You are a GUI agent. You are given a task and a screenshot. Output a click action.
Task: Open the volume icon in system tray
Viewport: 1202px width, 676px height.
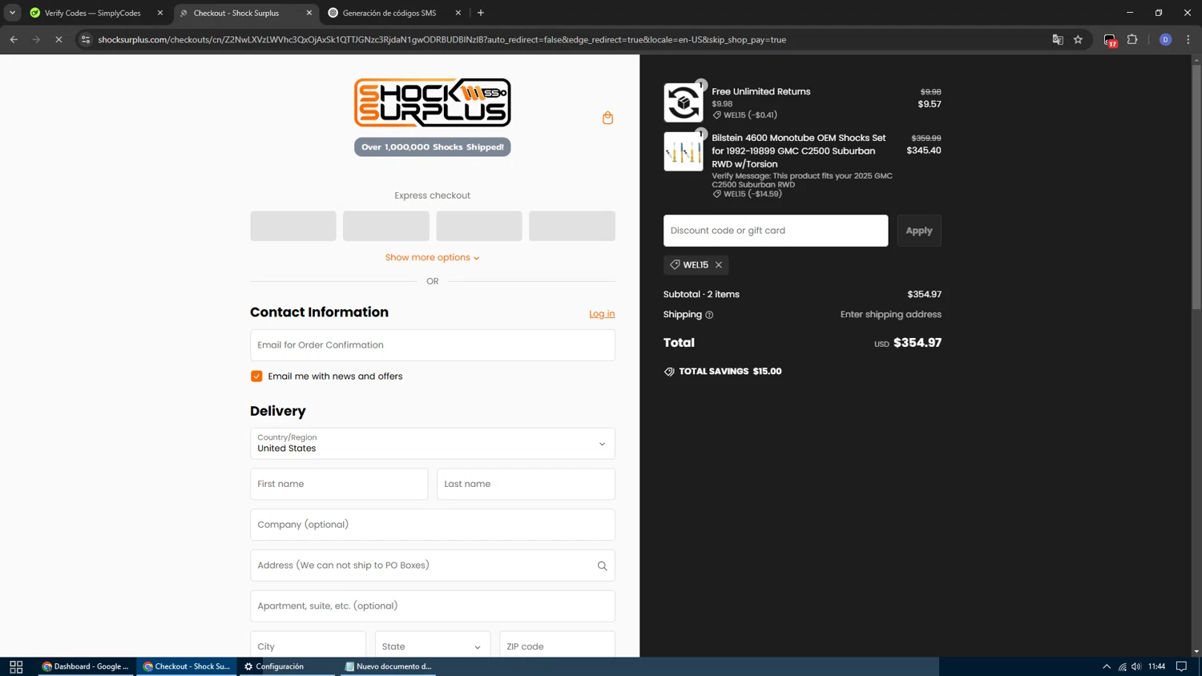tap(1136, 666)
